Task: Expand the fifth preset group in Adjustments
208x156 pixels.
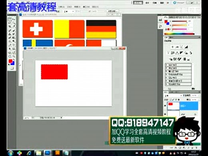Action: point(166,78)
